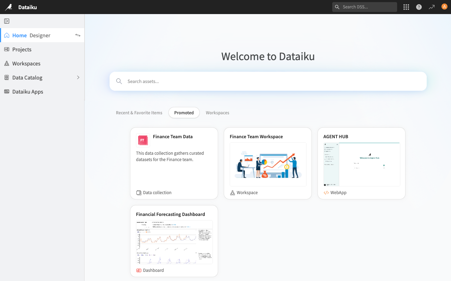This screenshot has height=281, width=451.
Task: Click the 'Workspace' label on Finance card
Action: 247,193
